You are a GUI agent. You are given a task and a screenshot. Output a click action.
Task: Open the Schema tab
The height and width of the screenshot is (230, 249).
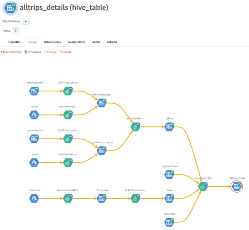tap(112, 42)
